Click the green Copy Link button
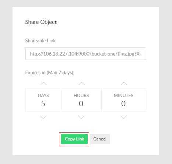The width and height of the screenshot is (172, 164). coord(74,139)
